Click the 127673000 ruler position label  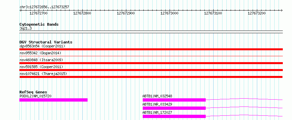point(170,13)
